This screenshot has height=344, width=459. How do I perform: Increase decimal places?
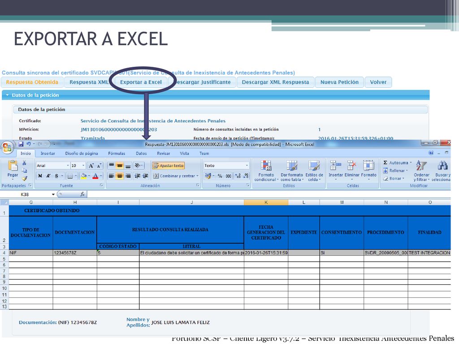pyautogui.click(x=238, y=176)
